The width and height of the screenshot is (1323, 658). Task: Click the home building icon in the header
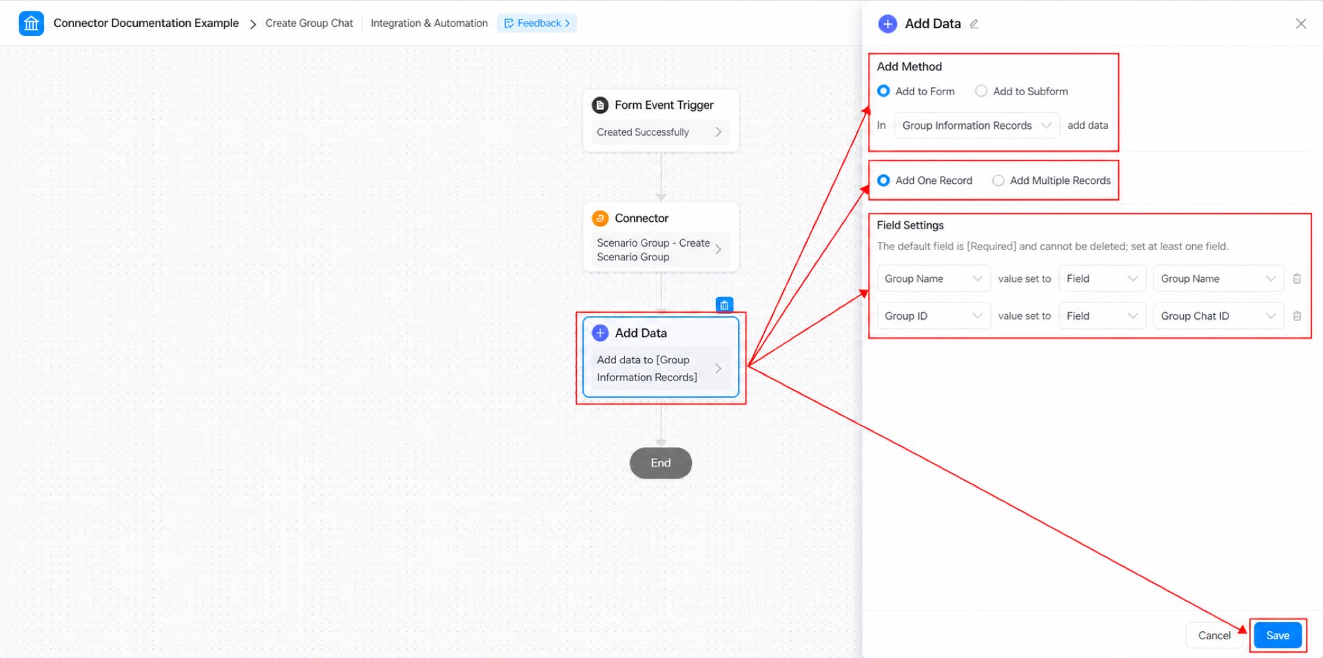[x=31, y=23]
